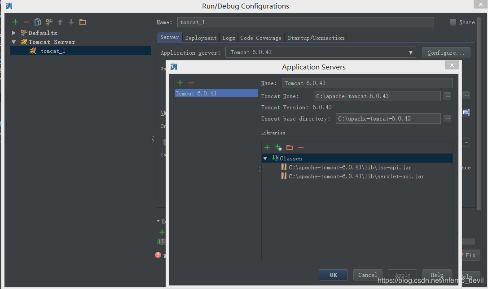Add library from specific source plus-globe icon
Screen dimensions: 488x289
(x=278, y=147)
